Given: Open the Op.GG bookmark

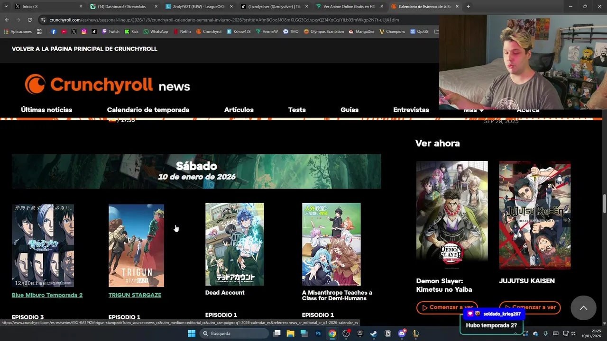Looking at the screenshot, I should click(420, 32).
